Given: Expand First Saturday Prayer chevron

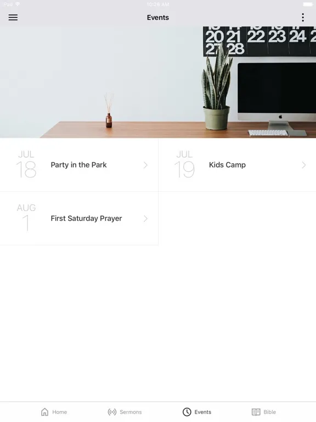Looking at the screenshot, I should point(145,219).
